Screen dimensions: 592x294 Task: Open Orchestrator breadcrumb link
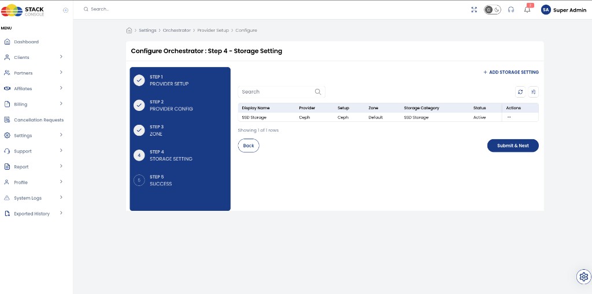coord(177,30)
